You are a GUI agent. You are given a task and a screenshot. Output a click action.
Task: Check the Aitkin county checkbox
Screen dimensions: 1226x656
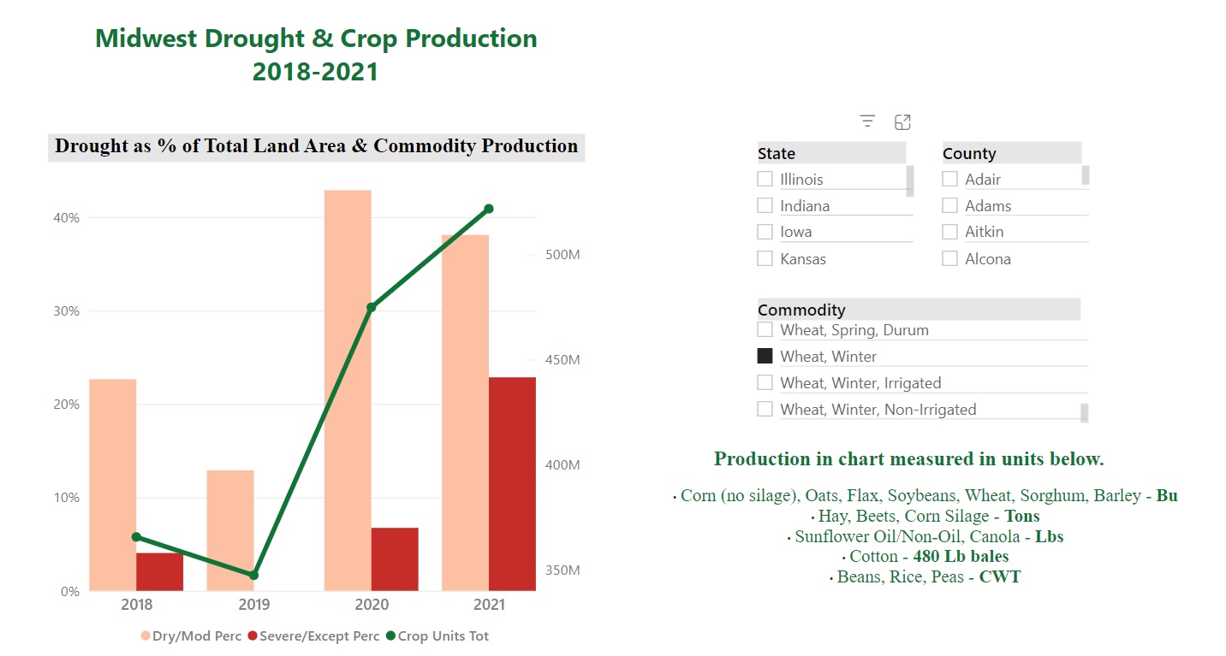click(x=949, y=232)
